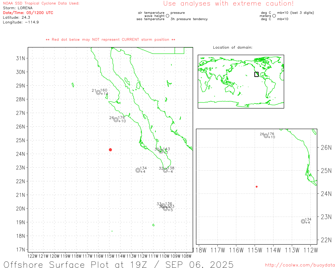Click the 'air temperature' legend label
This screenshot has width=335, height=268.
coord(151,13)
